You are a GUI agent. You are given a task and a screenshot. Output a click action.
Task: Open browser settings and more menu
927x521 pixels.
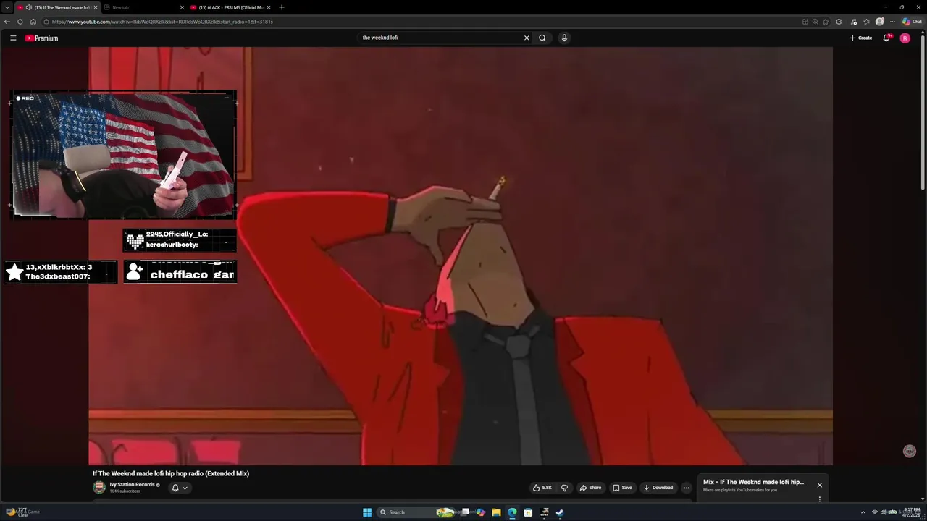[x=892, y=22]
